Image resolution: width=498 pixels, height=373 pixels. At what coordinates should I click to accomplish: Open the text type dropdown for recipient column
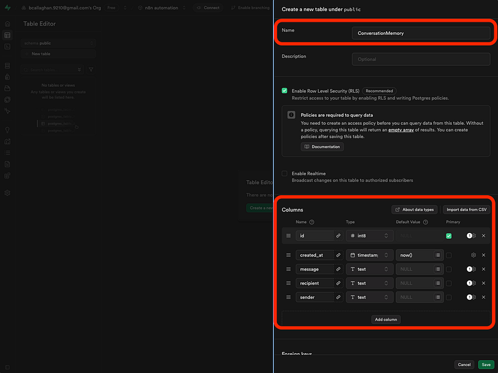tap(370, 283)
